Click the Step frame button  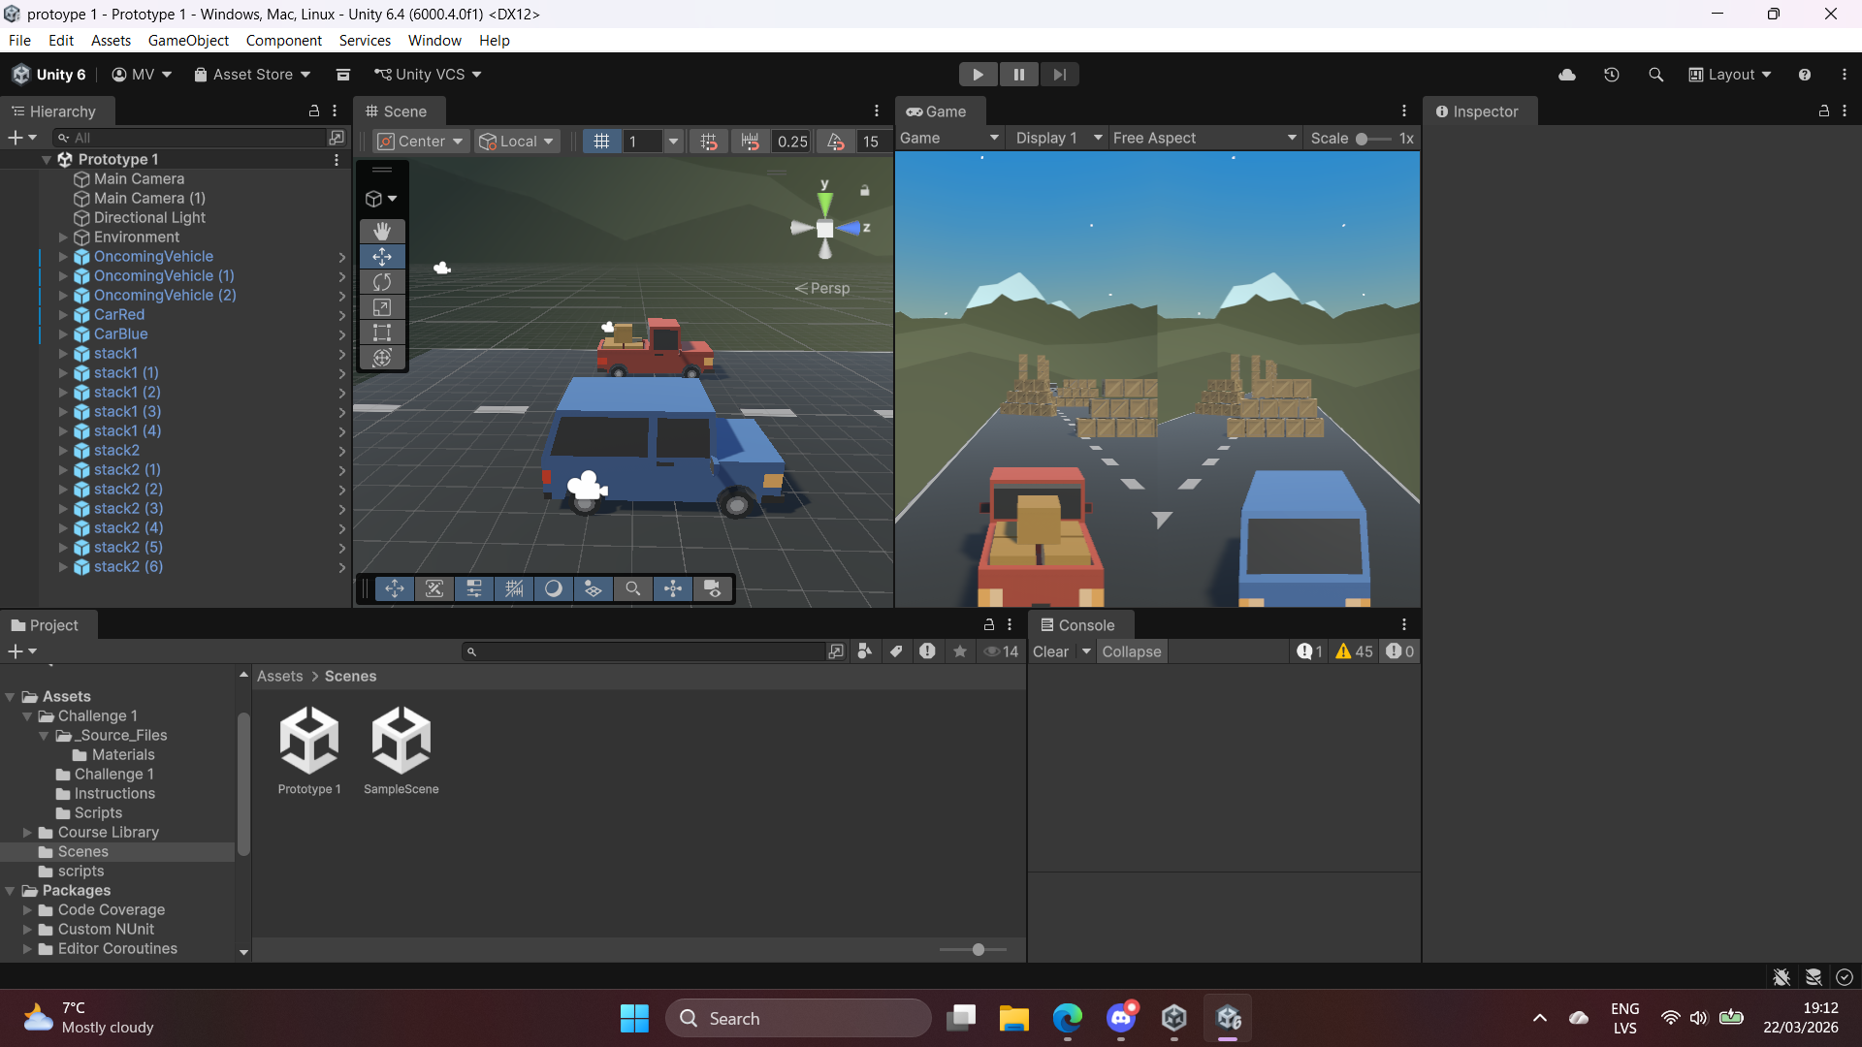[x=1059, y=75]
